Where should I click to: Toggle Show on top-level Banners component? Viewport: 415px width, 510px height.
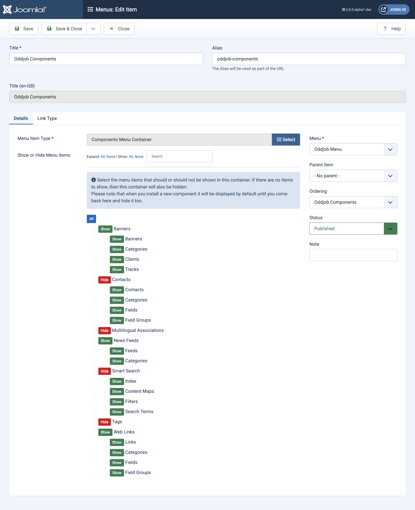pos(105,229)
